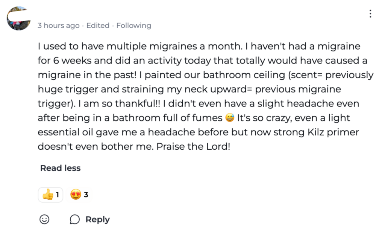The image size is (385, 229).
Task: Toggle the heart-eyes reaction pill
Action: click(x=79, y=195)
